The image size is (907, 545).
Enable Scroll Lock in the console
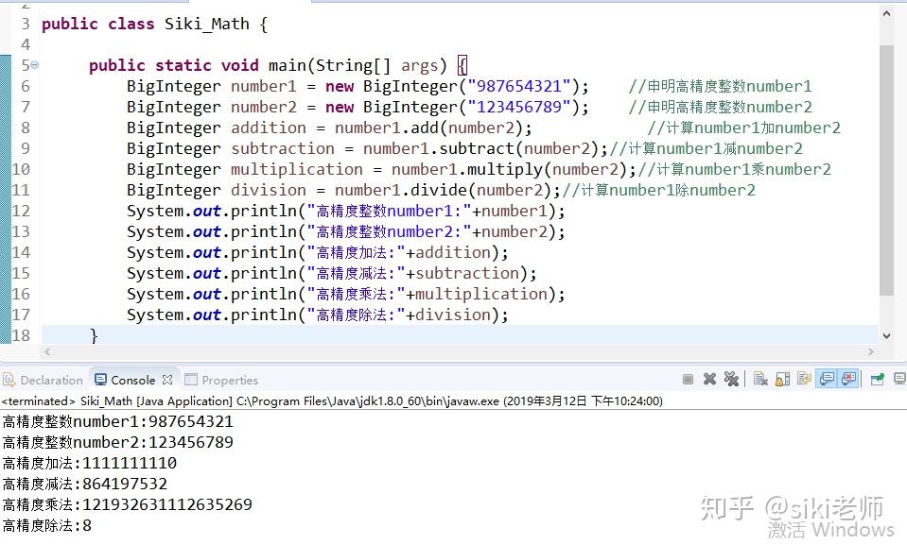click(x=780, y=379)
